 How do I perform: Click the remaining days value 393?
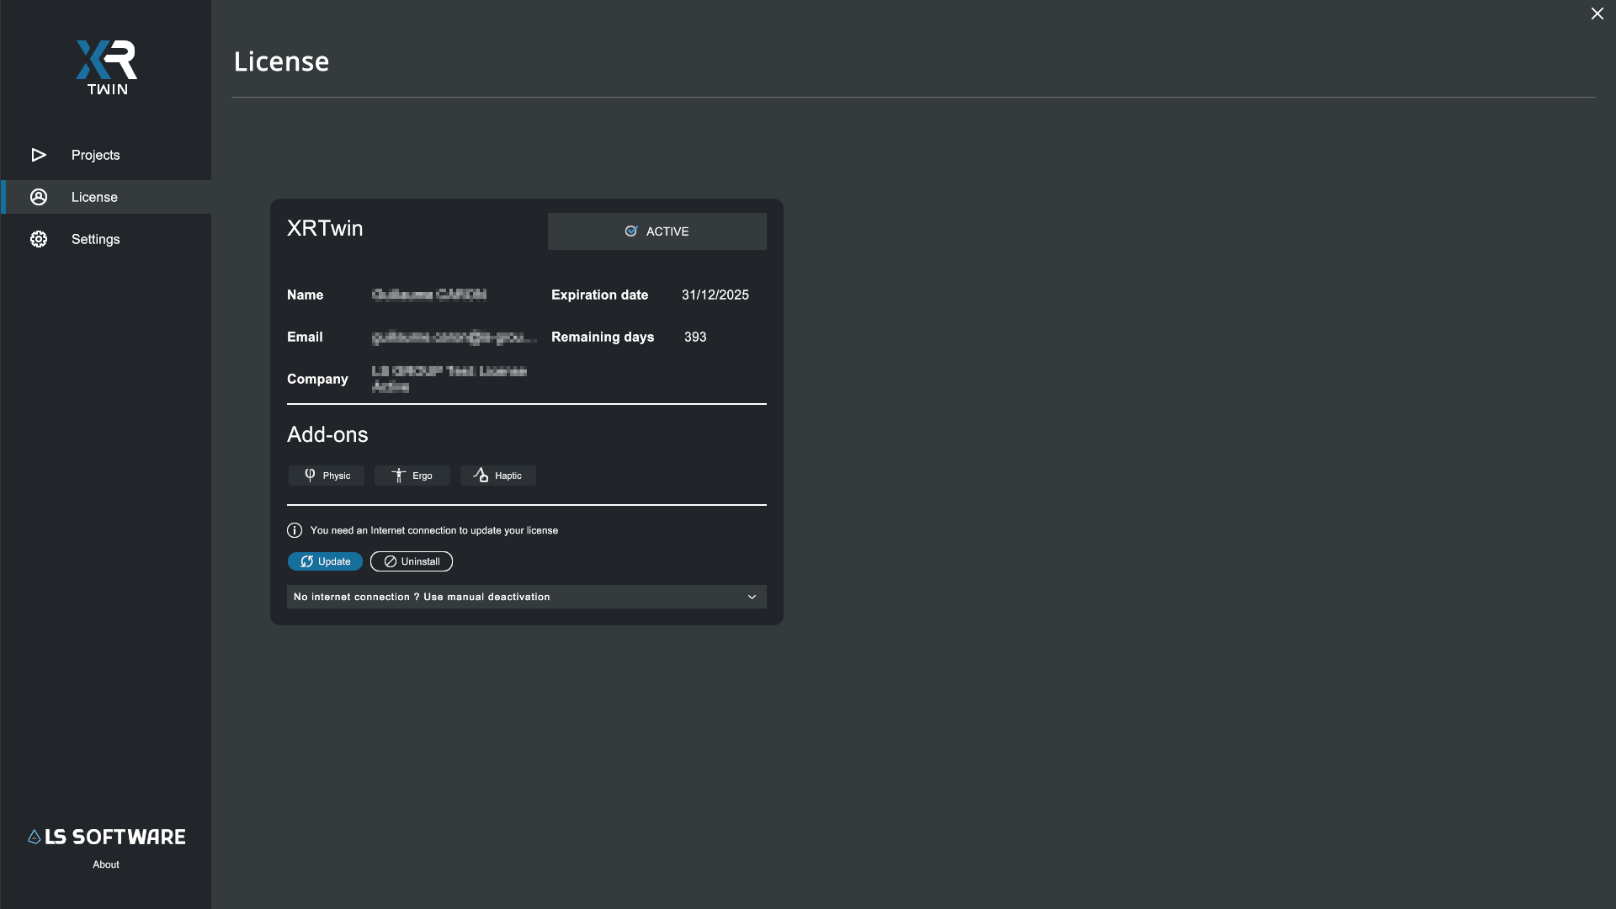click(695, 337)
